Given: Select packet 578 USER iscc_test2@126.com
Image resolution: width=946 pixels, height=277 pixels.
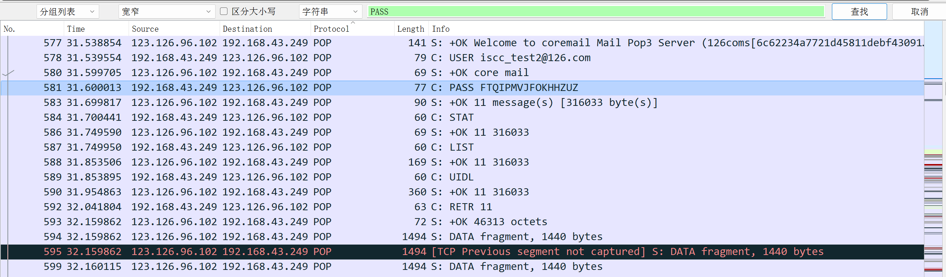Looking at the screenshot, I should click(462, 58).
